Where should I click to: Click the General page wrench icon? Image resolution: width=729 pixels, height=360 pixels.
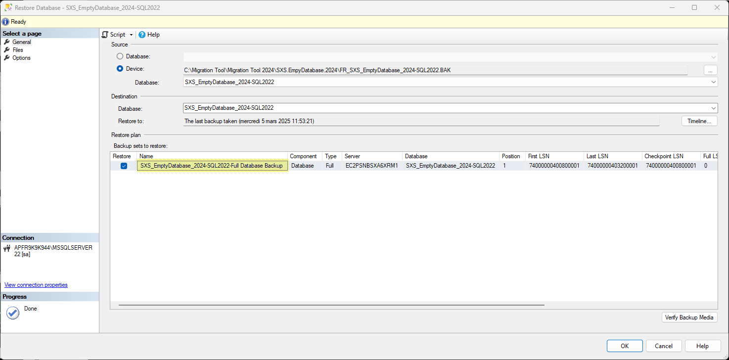(x=7, y=42)
